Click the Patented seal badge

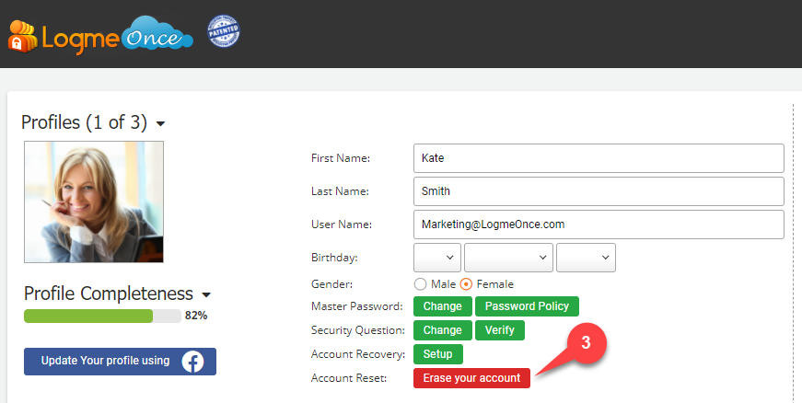224,31
